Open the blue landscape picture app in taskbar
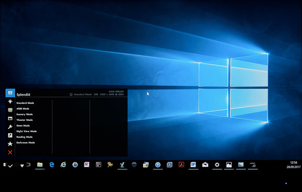This screenshot has width=302, height=192. click(x=241, y=165)
